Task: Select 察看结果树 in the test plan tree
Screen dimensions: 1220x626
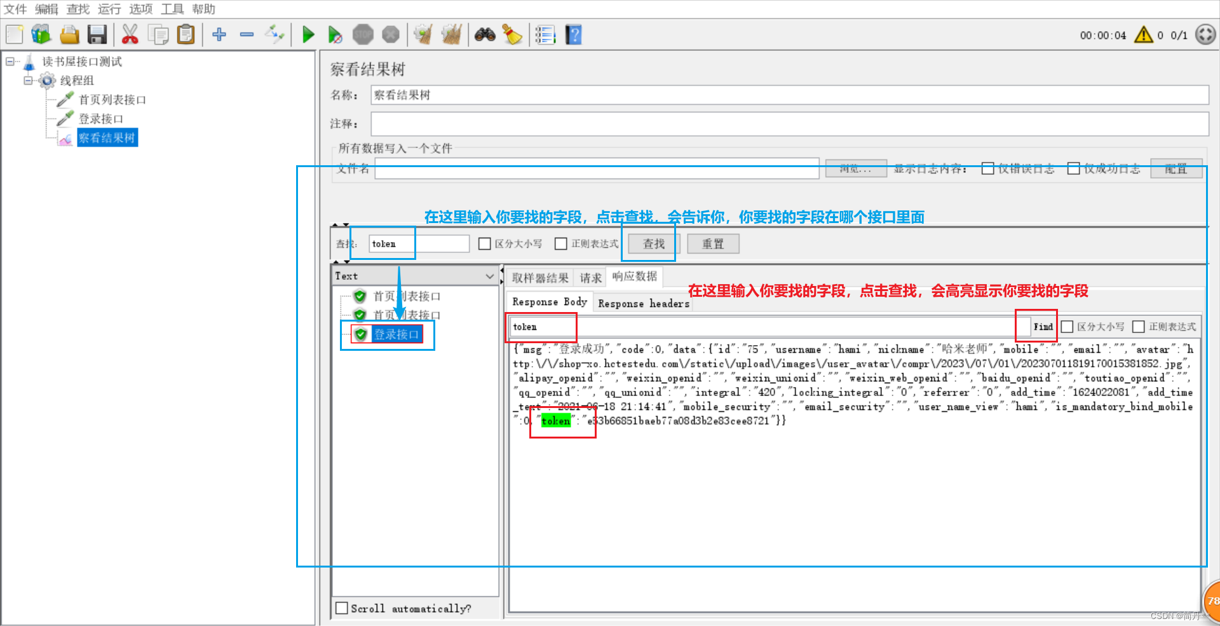Action: coord(107,138)
